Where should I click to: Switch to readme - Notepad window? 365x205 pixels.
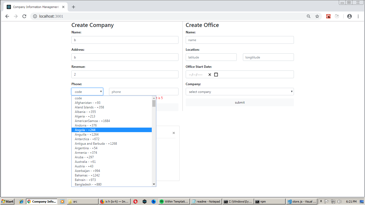pos(207,202)
